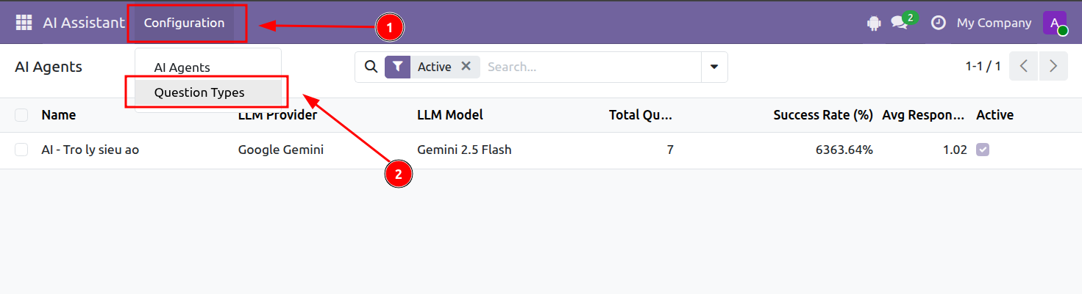
Task: Switch company via My Company
Action: tap(994, 23)
